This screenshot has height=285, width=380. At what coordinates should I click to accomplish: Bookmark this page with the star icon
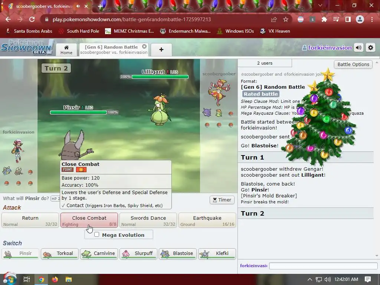click(x=286, y=19)
